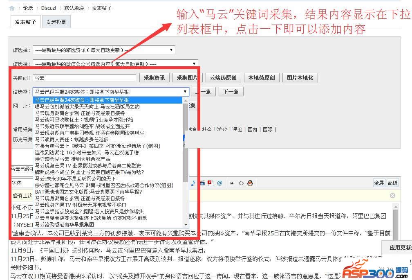This screenshot has height=280, width=412.
Task: Select 马云:未来30年不是互联网公司的天下
Action: click(108, 178)
